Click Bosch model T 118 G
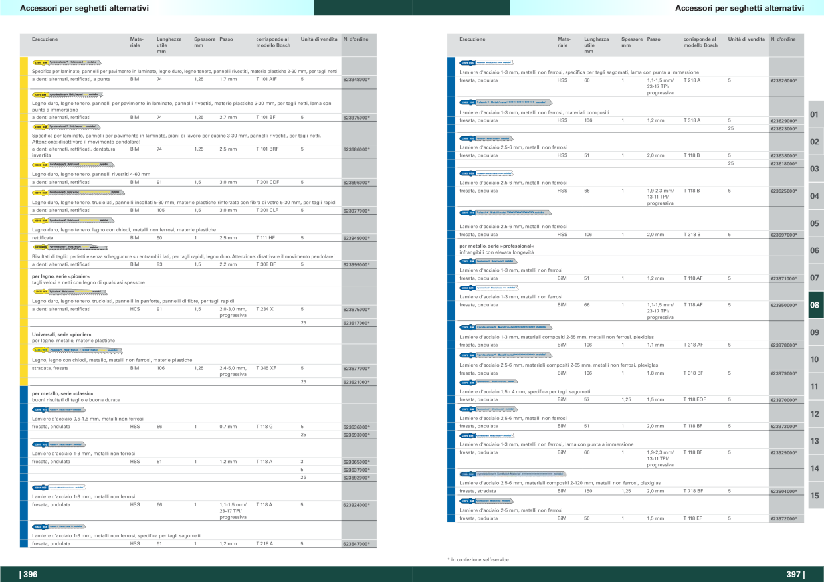This screenshot has height=582, width=824. click(264, 427)
